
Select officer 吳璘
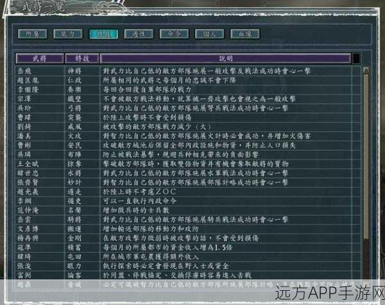[x=24, y=154]
